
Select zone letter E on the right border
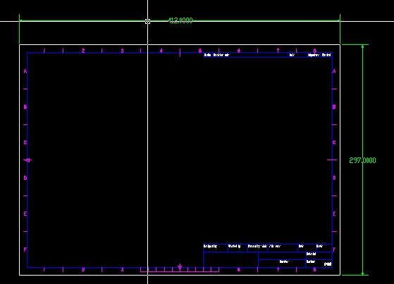click(x=334, y=214)
